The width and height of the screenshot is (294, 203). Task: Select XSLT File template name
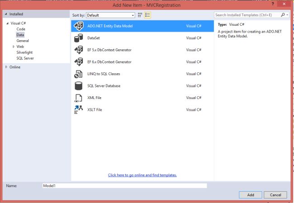click(x=95, y=110)
